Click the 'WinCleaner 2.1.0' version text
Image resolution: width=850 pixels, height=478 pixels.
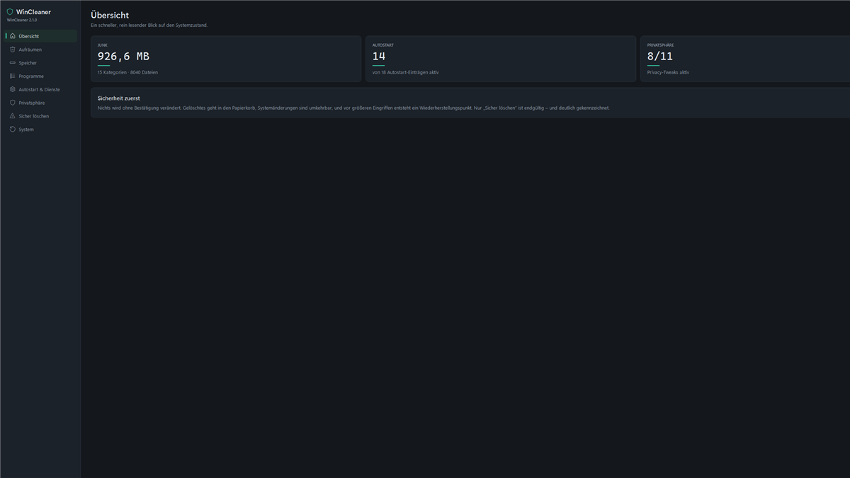click(22, 20)
